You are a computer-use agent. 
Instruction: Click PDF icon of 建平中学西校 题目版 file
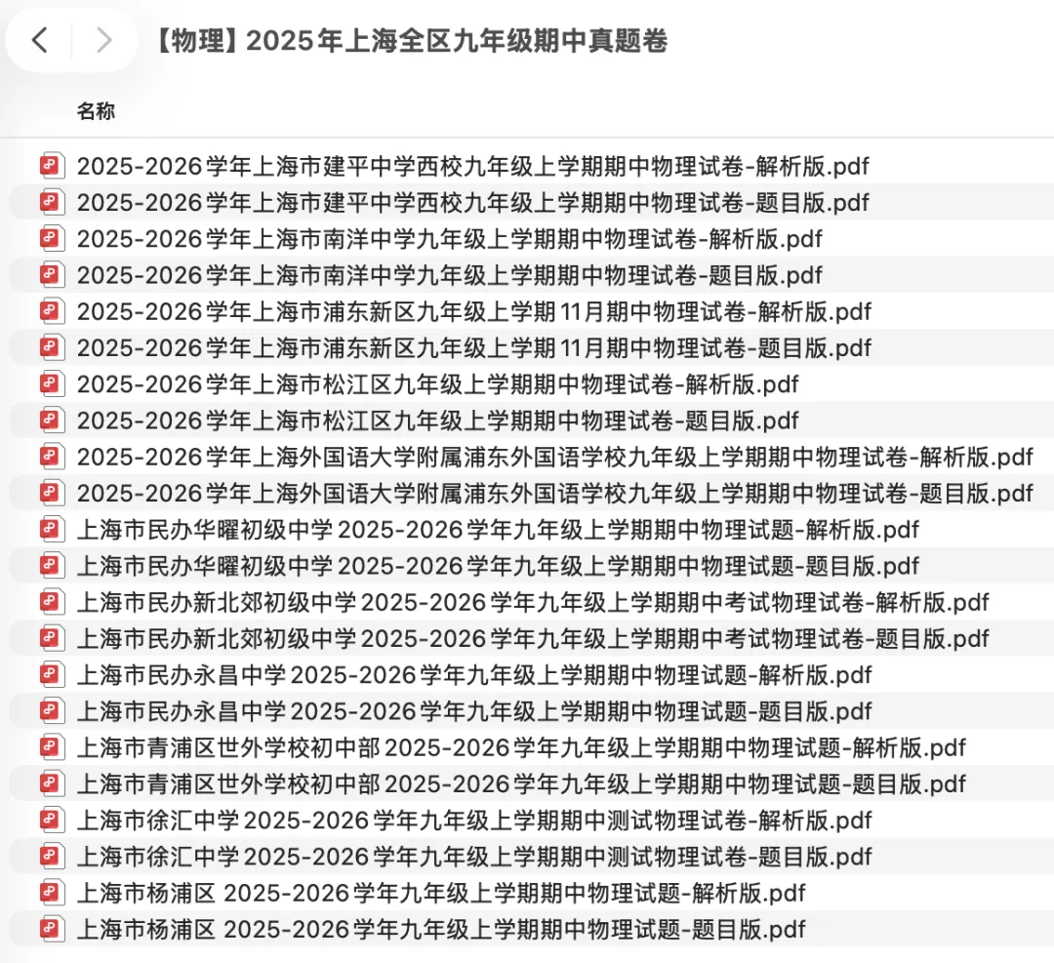(52, 202)
